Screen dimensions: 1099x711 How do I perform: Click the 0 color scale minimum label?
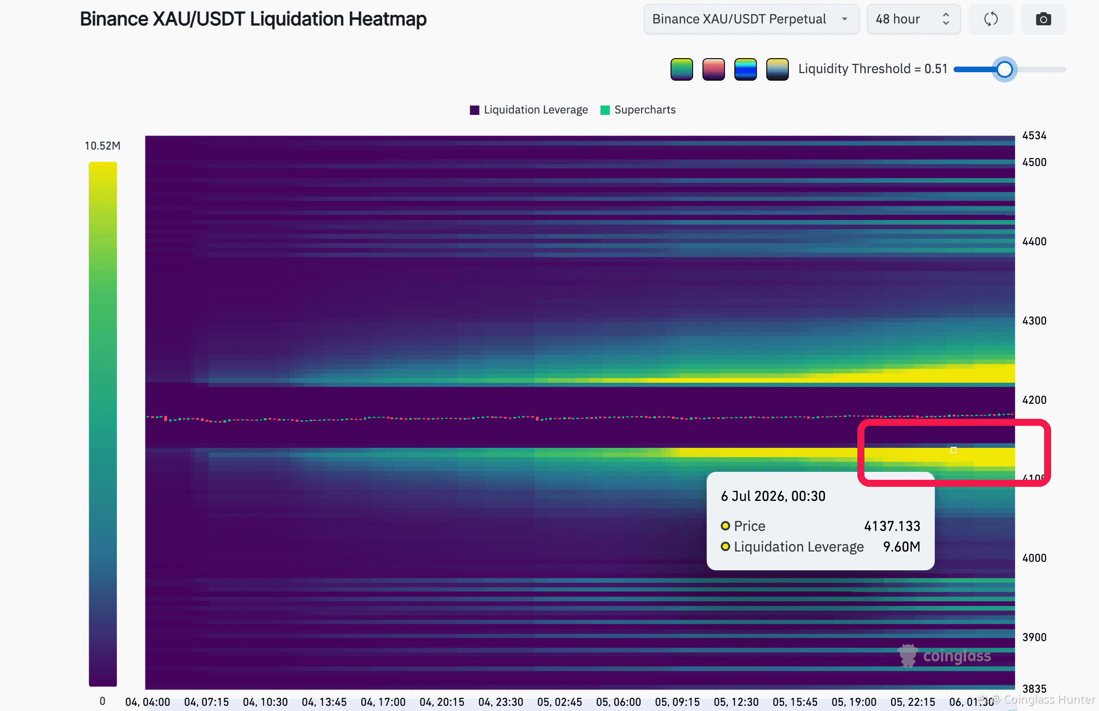point(102,701)
